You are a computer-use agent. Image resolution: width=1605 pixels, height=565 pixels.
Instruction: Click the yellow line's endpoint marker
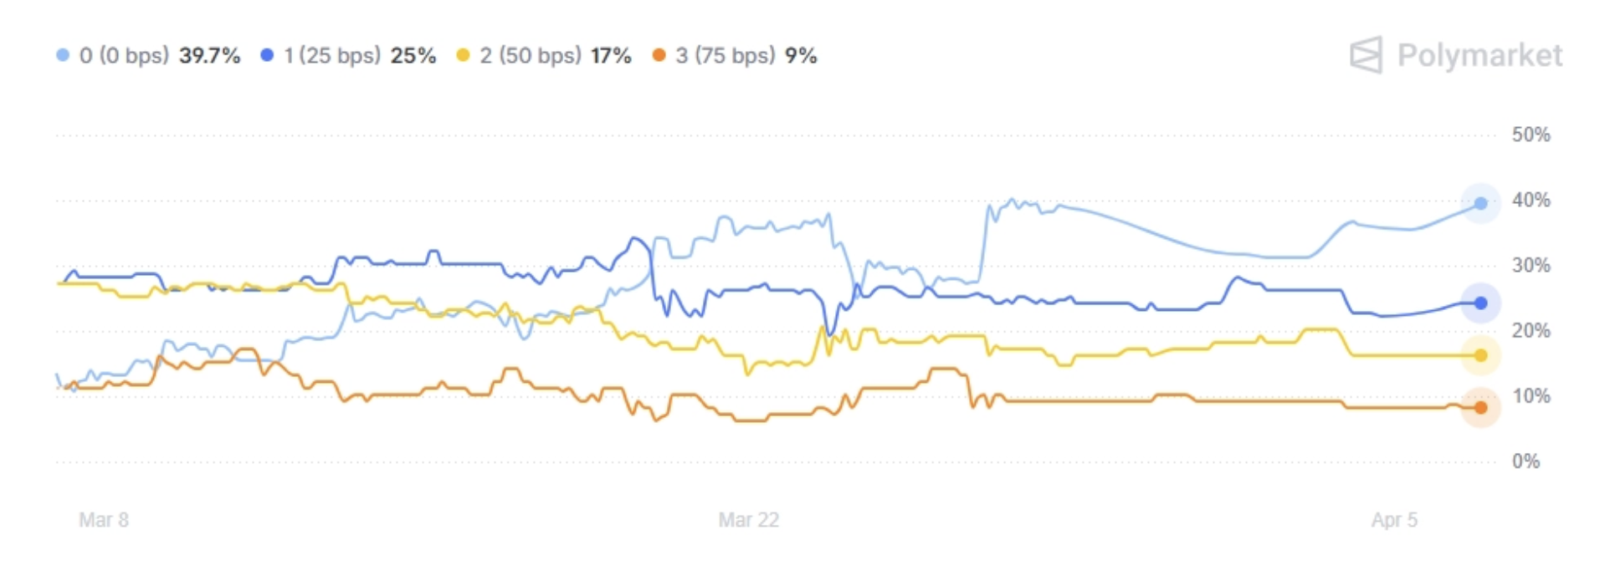[x=1480, y=355]
